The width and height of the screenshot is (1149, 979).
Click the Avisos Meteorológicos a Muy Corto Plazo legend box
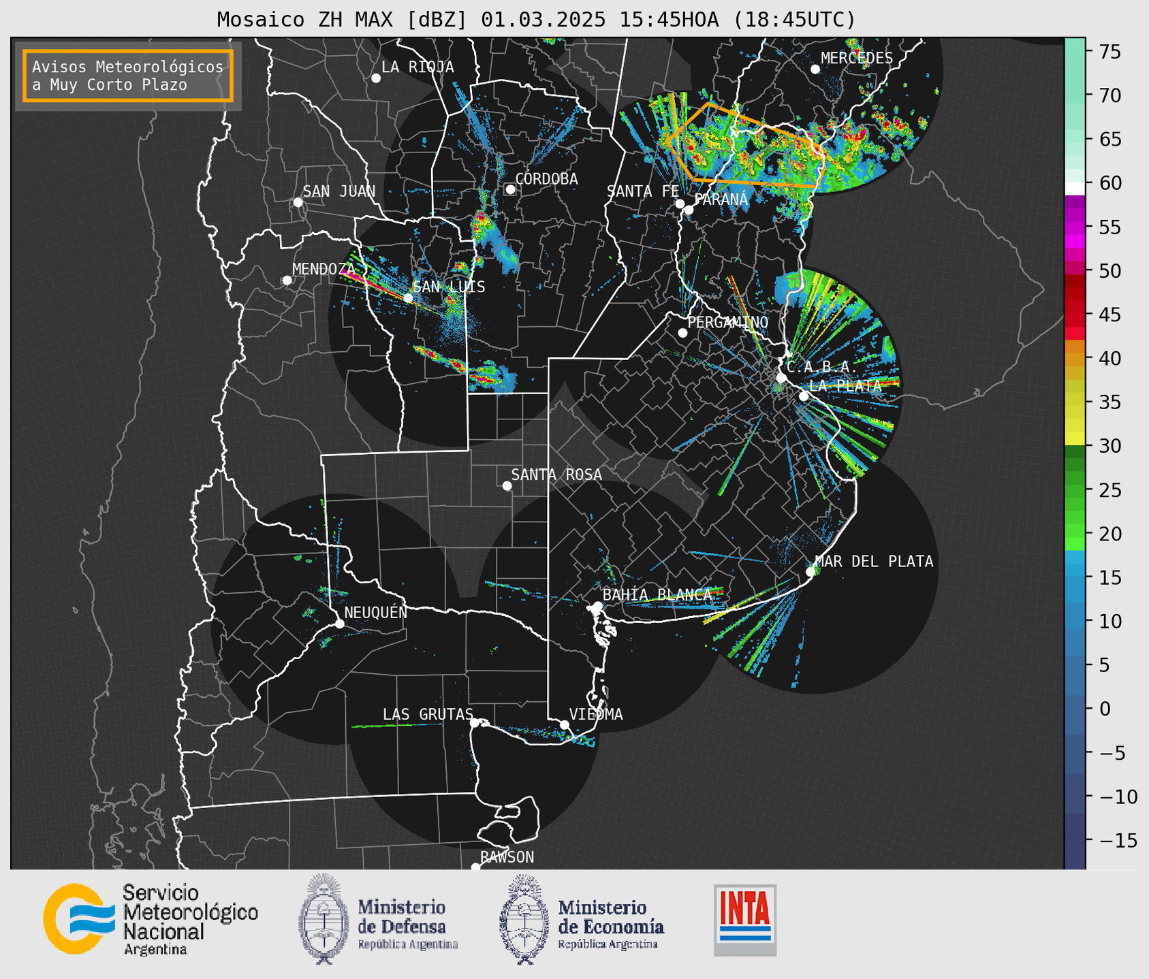[x=128, y=76]
